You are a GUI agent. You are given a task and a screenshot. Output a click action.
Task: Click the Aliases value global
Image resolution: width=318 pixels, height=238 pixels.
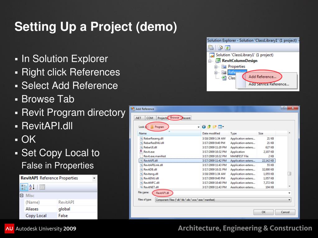[64, 209]
